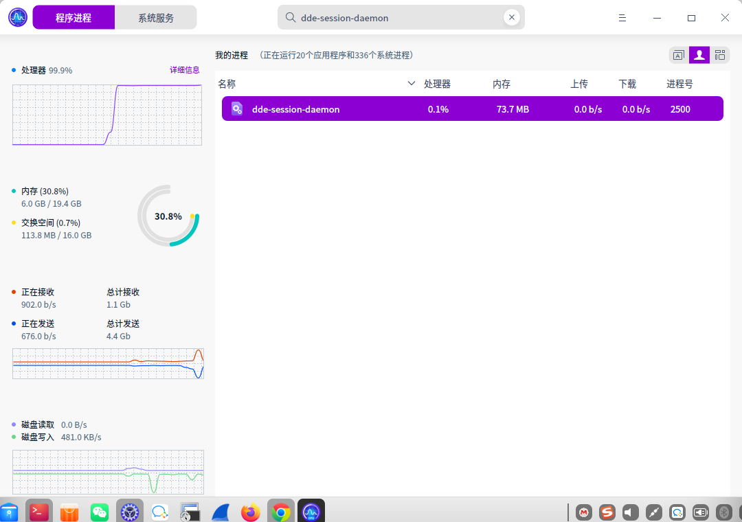Screen dimensions: 742x522
Task: Click the search magnifier icon
Action: [291, 17]
